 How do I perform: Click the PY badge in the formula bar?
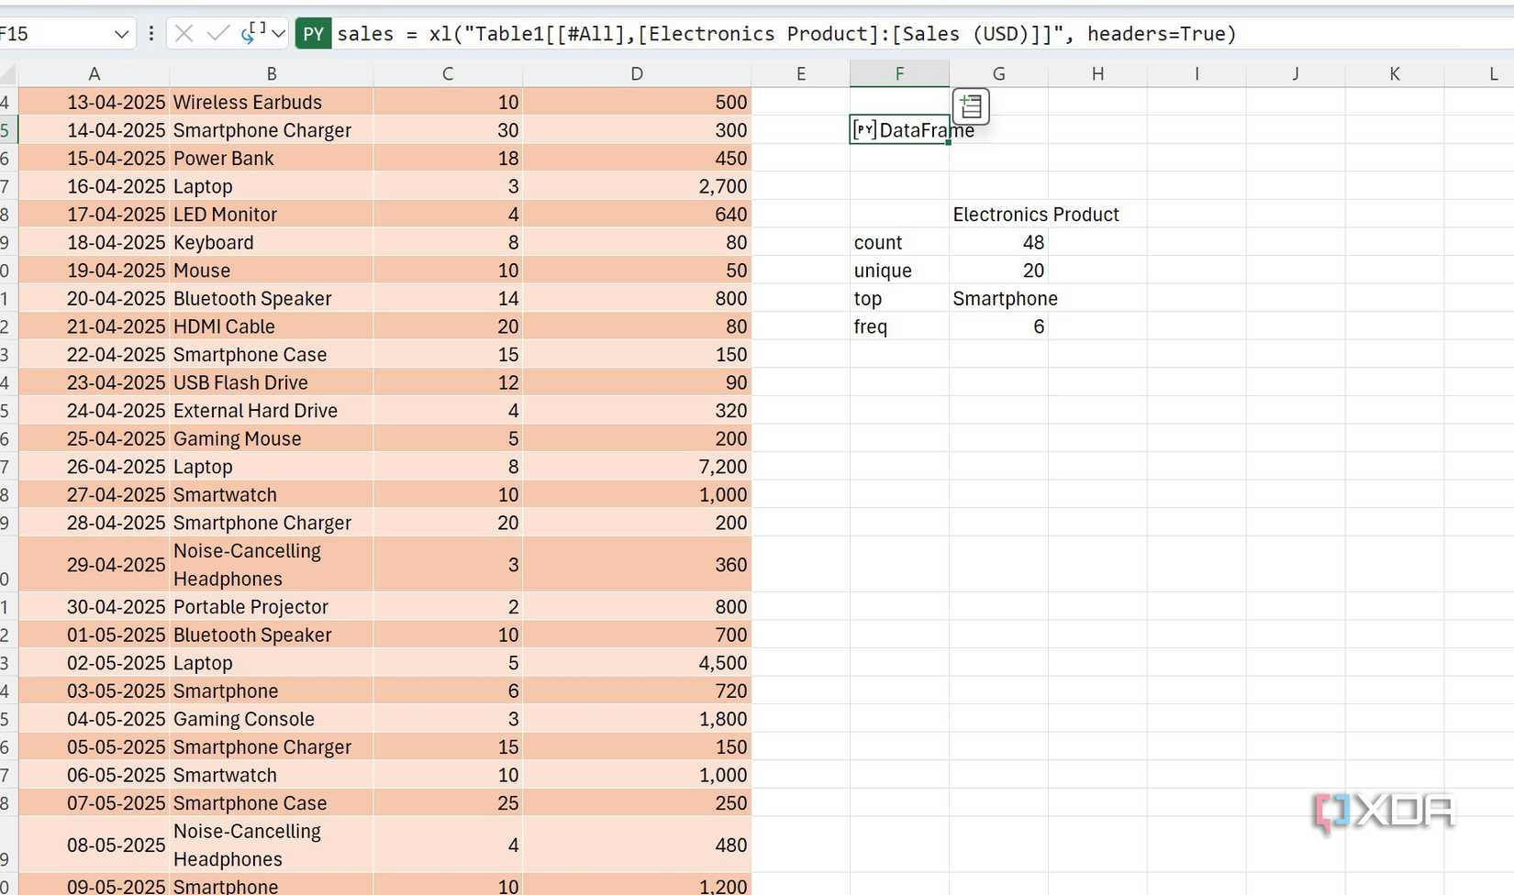click(313, 34)
